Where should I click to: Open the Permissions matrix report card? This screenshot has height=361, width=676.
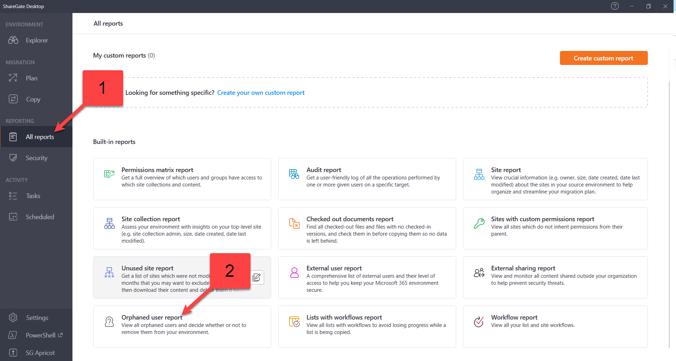(x=182, y=179)
